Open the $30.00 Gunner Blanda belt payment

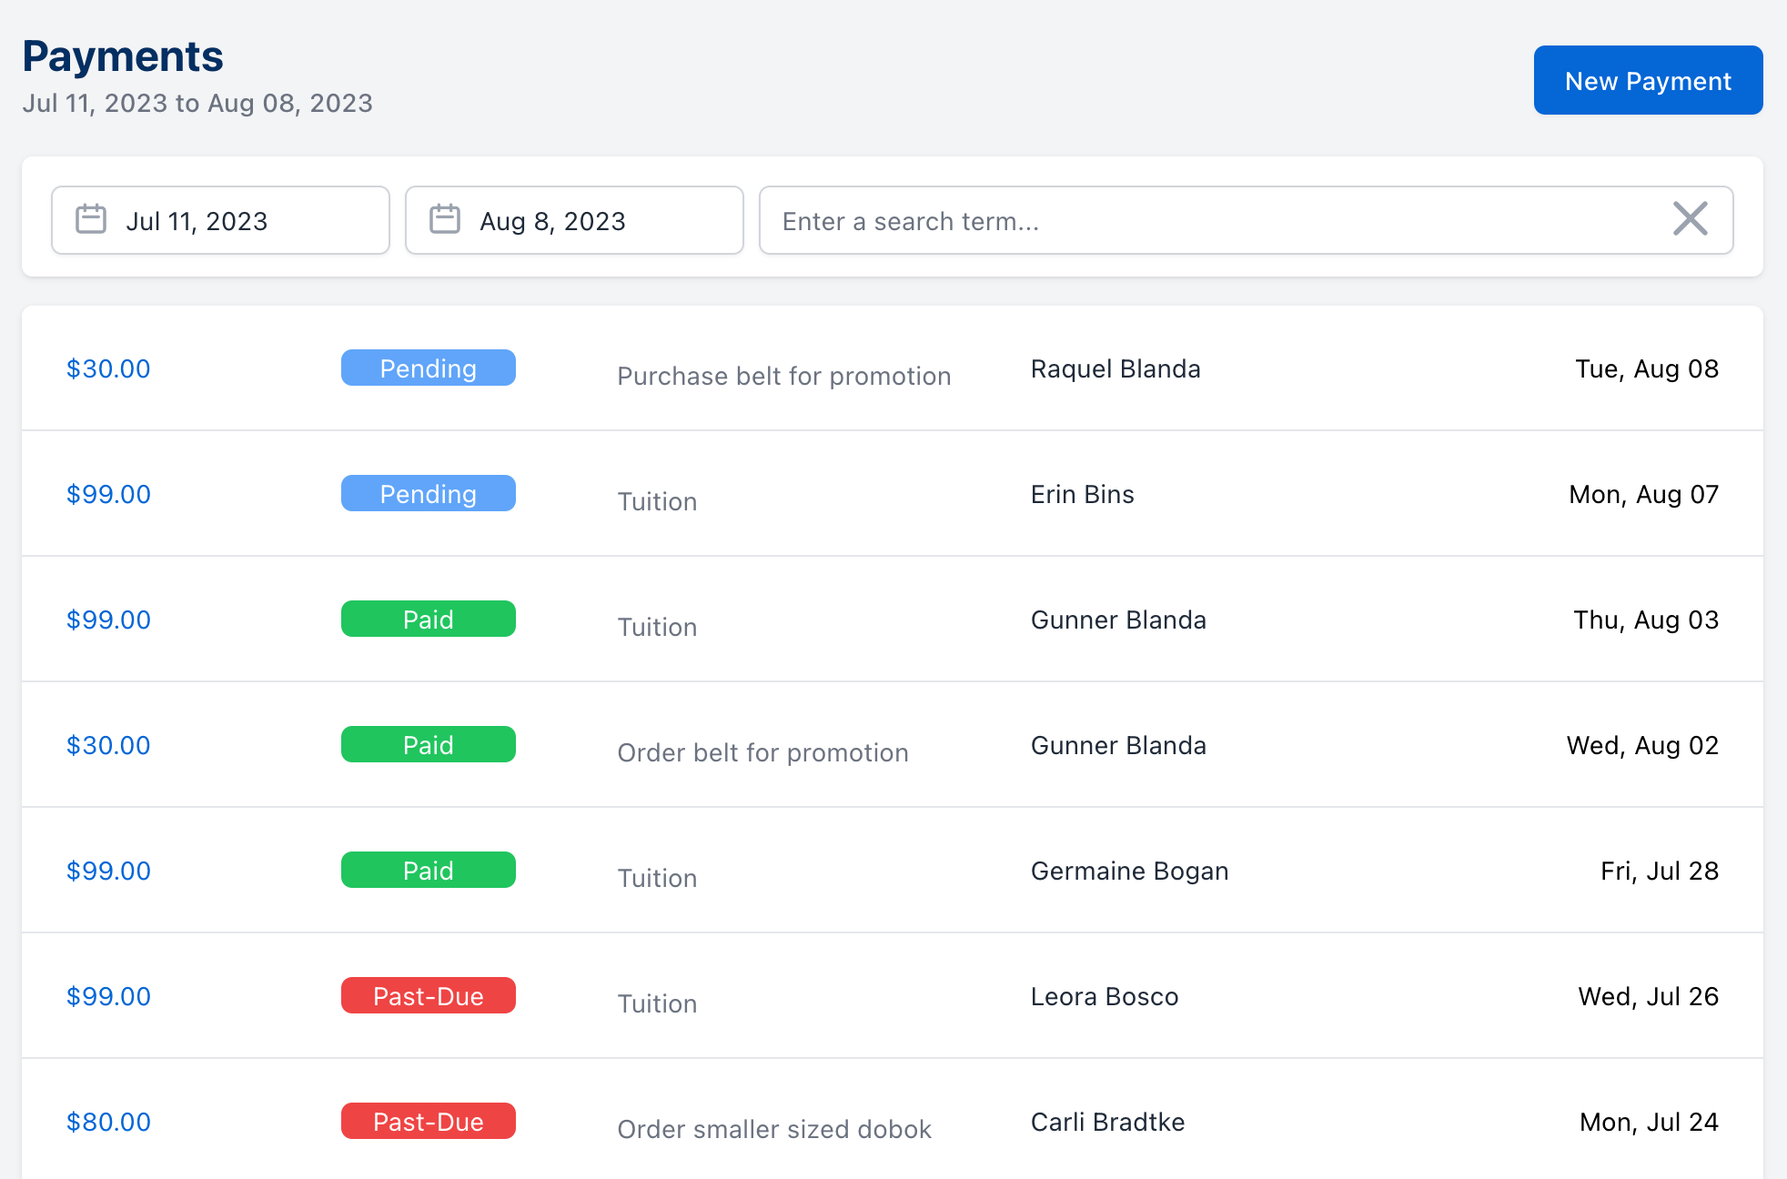[108, 745]
